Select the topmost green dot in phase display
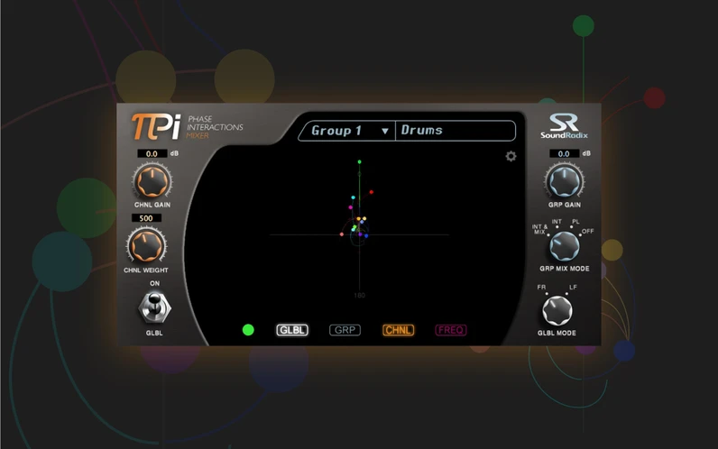The height and width of the screenshot is (449, 718). pos(360,162)
